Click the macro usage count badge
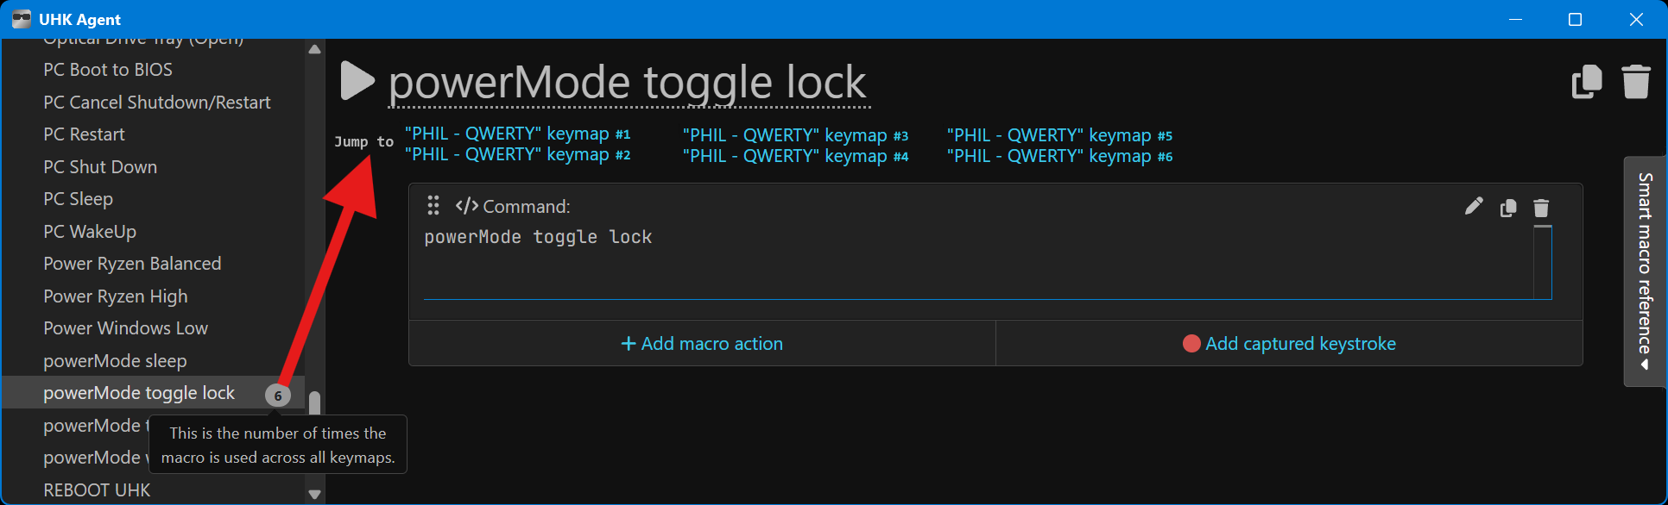This screenshot has width=1668, height=505. point(278,396)
